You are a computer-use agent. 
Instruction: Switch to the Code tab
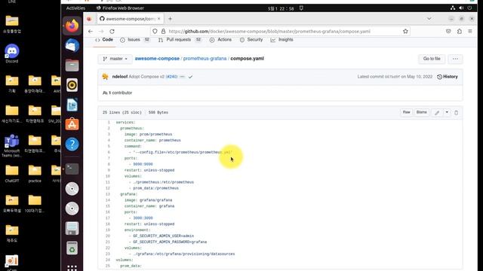point(104,40)
